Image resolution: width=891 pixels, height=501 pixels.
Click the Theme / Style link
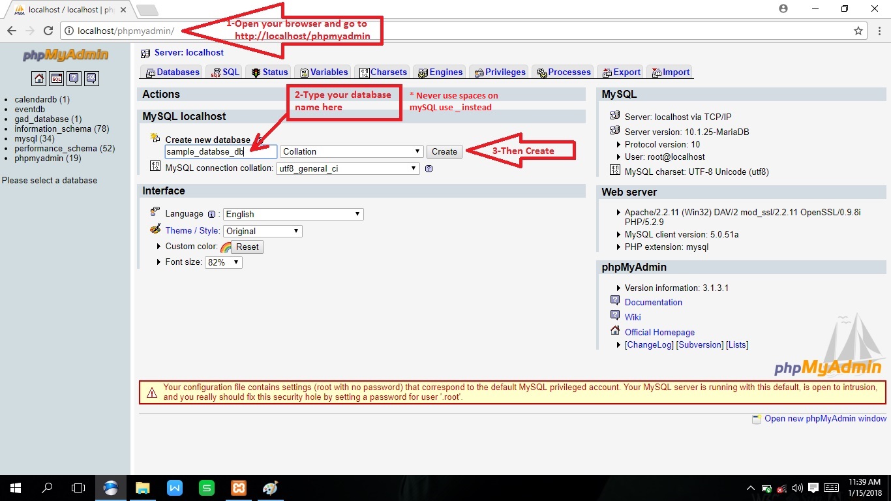[x=192, y=231]
